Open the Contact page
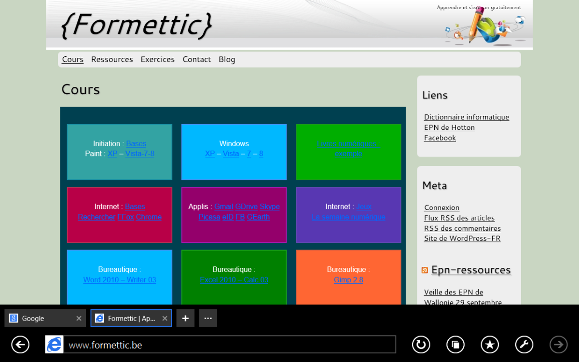579x362 pixels. coord(196,59)
